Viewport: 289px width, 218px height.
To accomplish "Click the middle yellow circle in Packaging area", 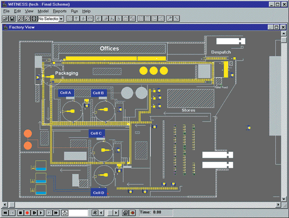I will coord(154,70).
